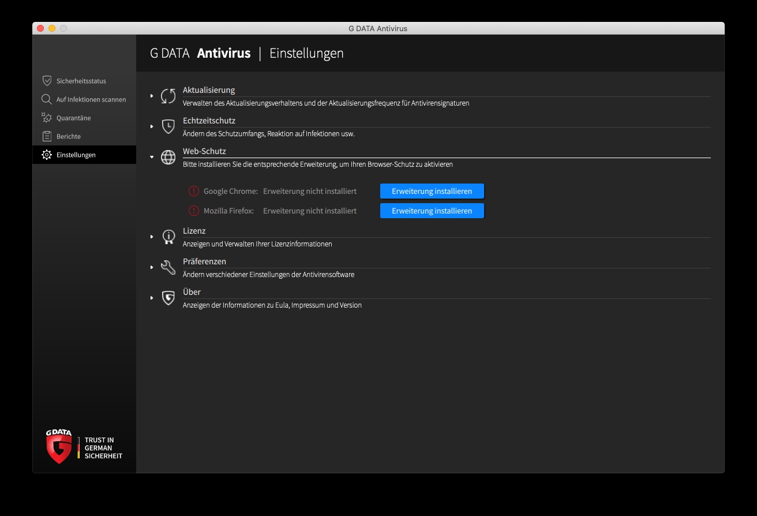Click the Aktualisierung refresh arrows icon

pos(168,96)
